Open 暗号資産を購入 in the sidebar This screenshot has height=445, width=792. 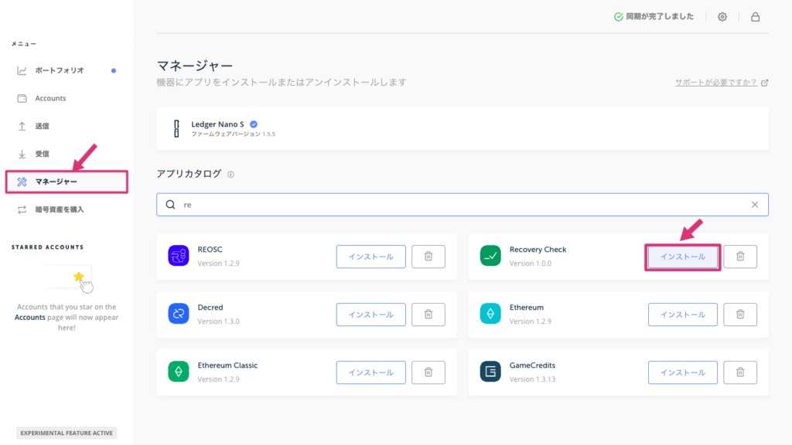59,209
